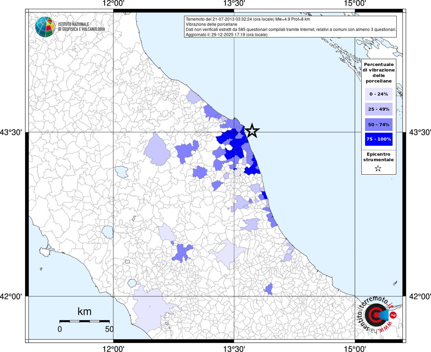This screenshot has width=431, height=352.
Task: Select the 0 - 24% legend swatch
Action: 378,94
